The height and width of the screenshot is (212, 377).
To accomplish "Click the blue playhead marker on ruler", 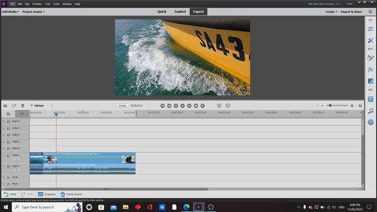I will click(56, 115).
